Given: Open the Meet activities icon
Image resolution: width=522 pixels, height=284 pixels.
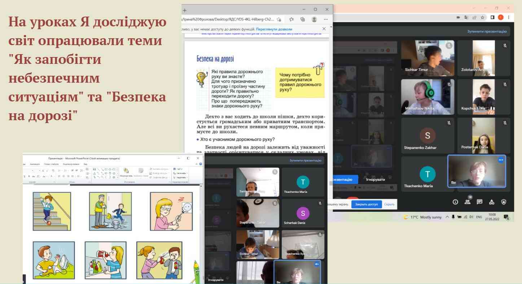Looking at the screenshot, I should 491,202.
